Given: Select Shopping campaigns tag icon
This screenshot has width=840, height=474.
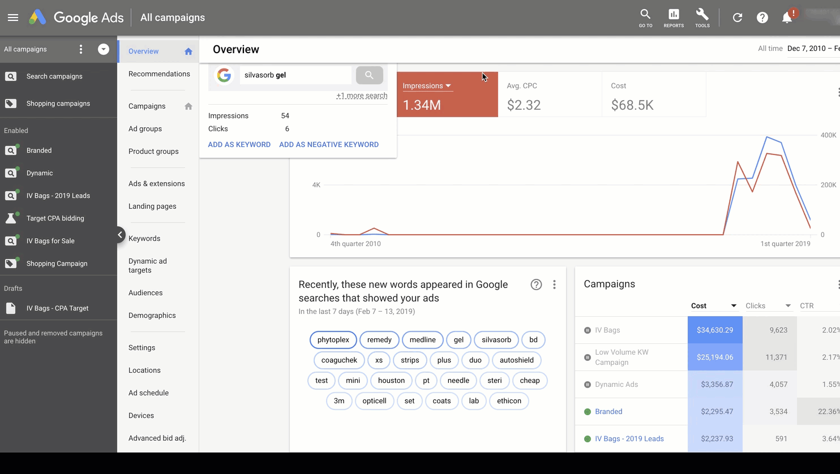Looking at the screenshot, I should click(11, 104).
